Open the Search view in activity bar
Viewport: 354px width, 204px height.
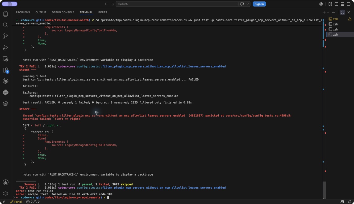pyautogui.click(x=6, y=25)
